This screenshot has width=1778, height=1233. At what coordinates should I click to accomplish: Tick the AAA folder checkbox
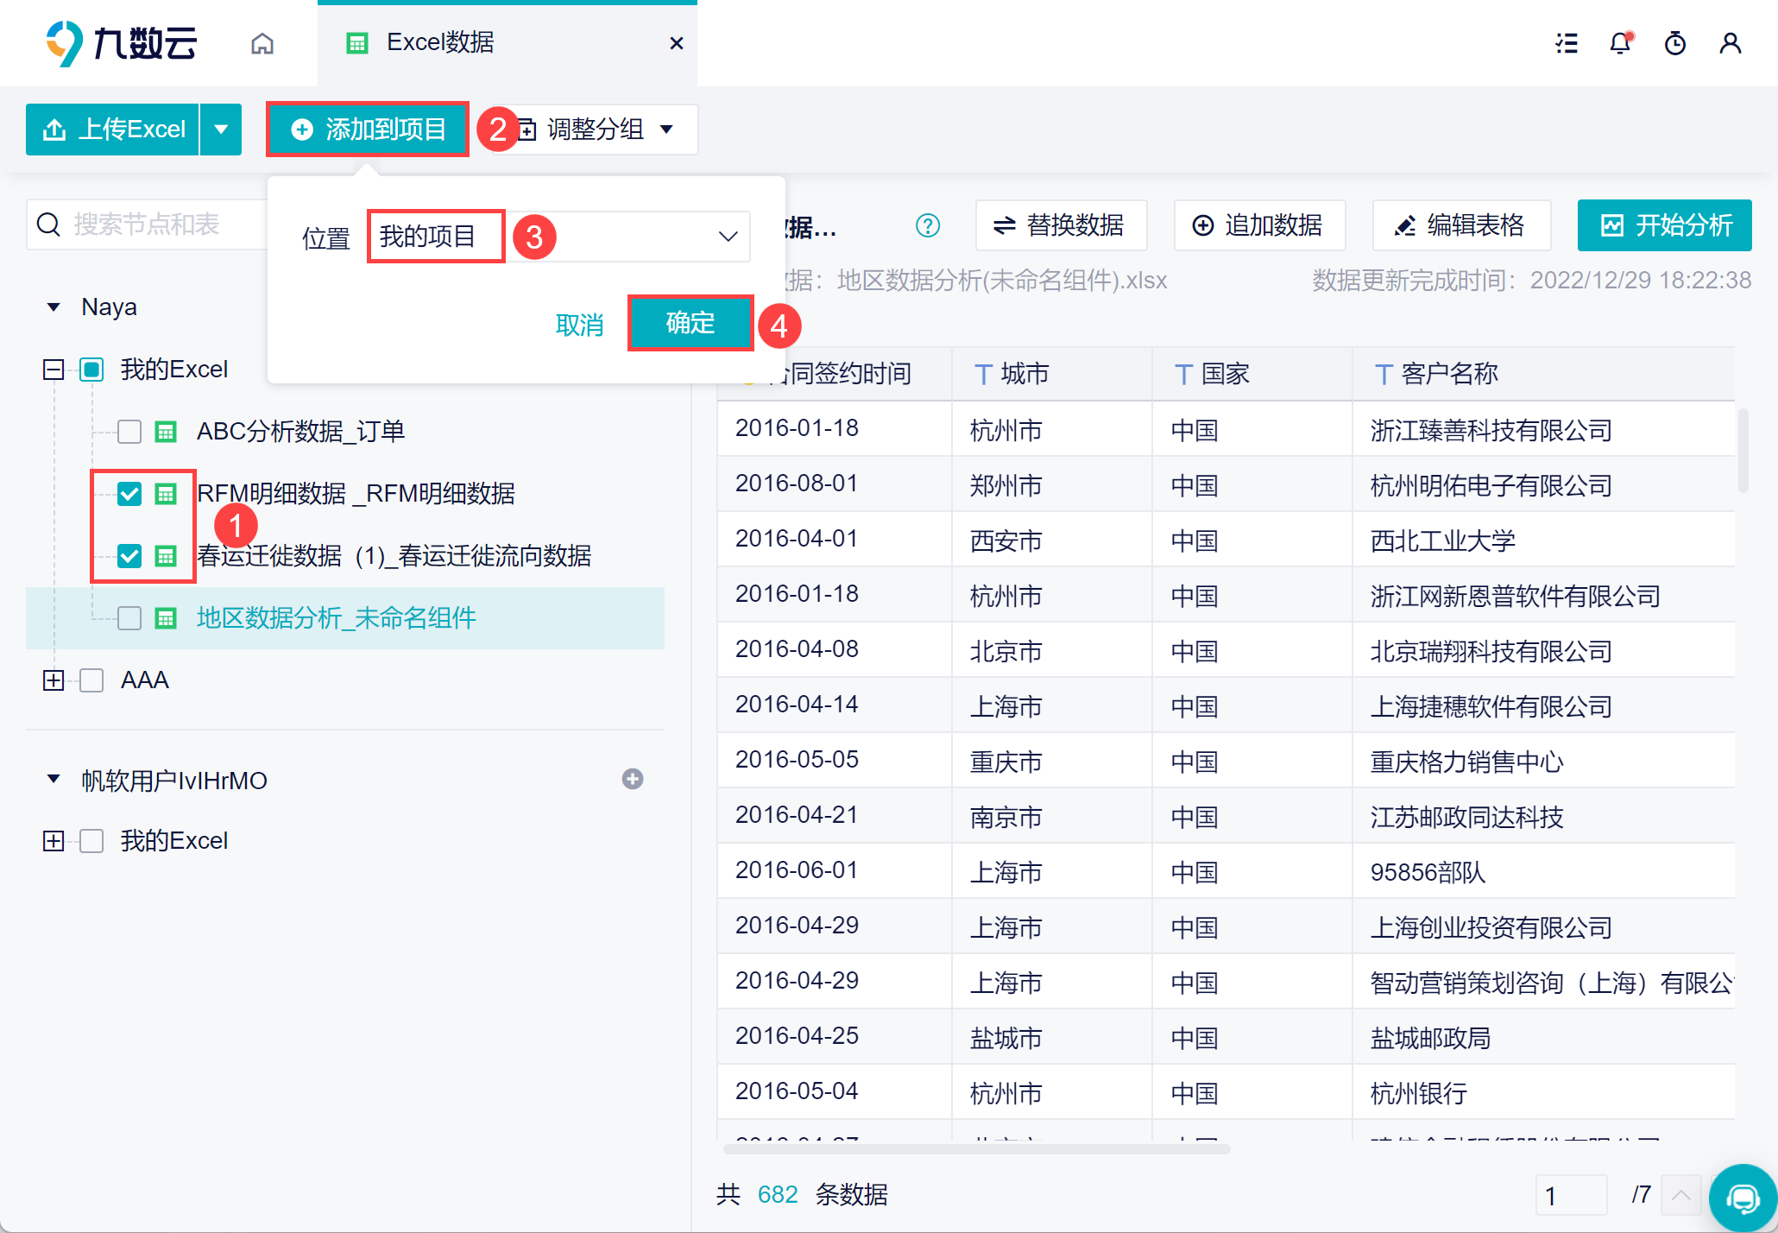tap(91, 680)
